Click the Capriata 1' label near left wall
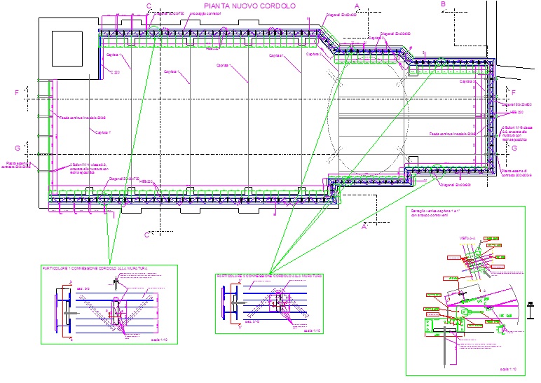This screenshot has width=541, height=383. pos(103,133)
